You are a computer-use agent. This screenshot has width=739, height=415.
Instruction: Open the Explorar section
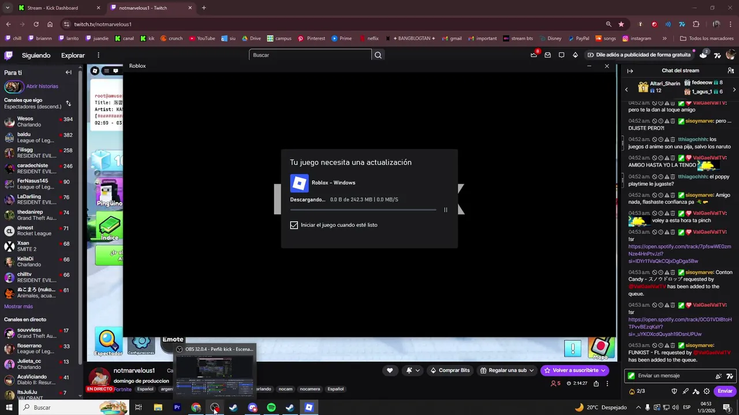(x=73, y=55)
